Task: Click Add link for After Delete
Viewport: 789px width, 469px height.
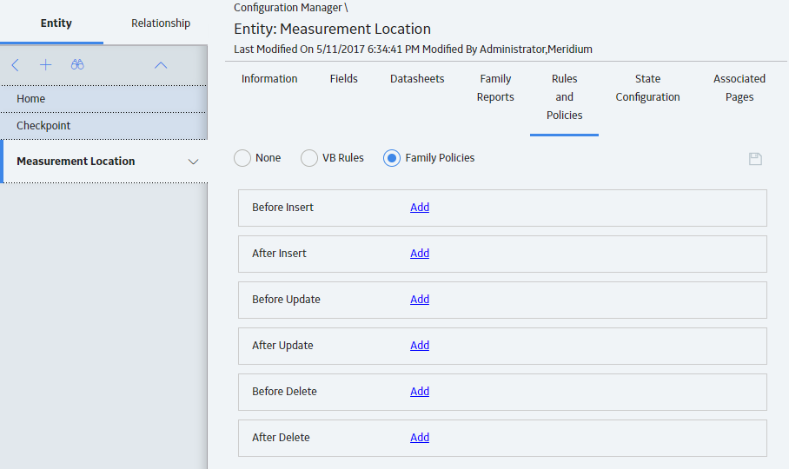Action: click(420, 438)
